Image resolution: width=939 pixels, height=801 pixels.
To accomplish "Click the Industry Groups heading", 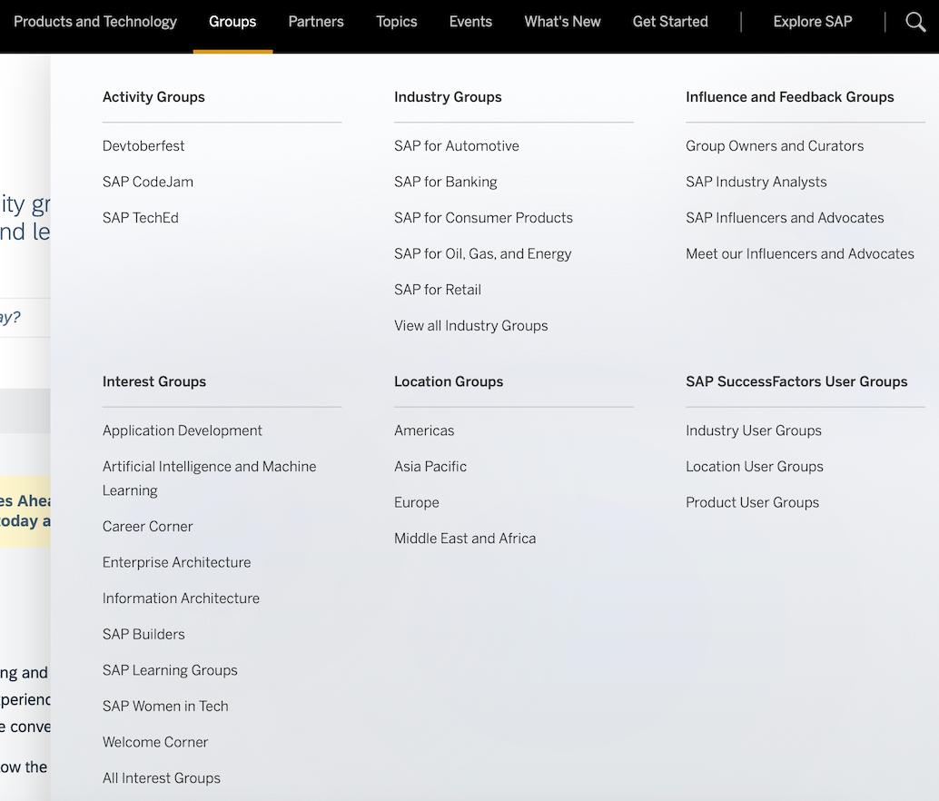I will pyautogui.click(x=448, y=97).
